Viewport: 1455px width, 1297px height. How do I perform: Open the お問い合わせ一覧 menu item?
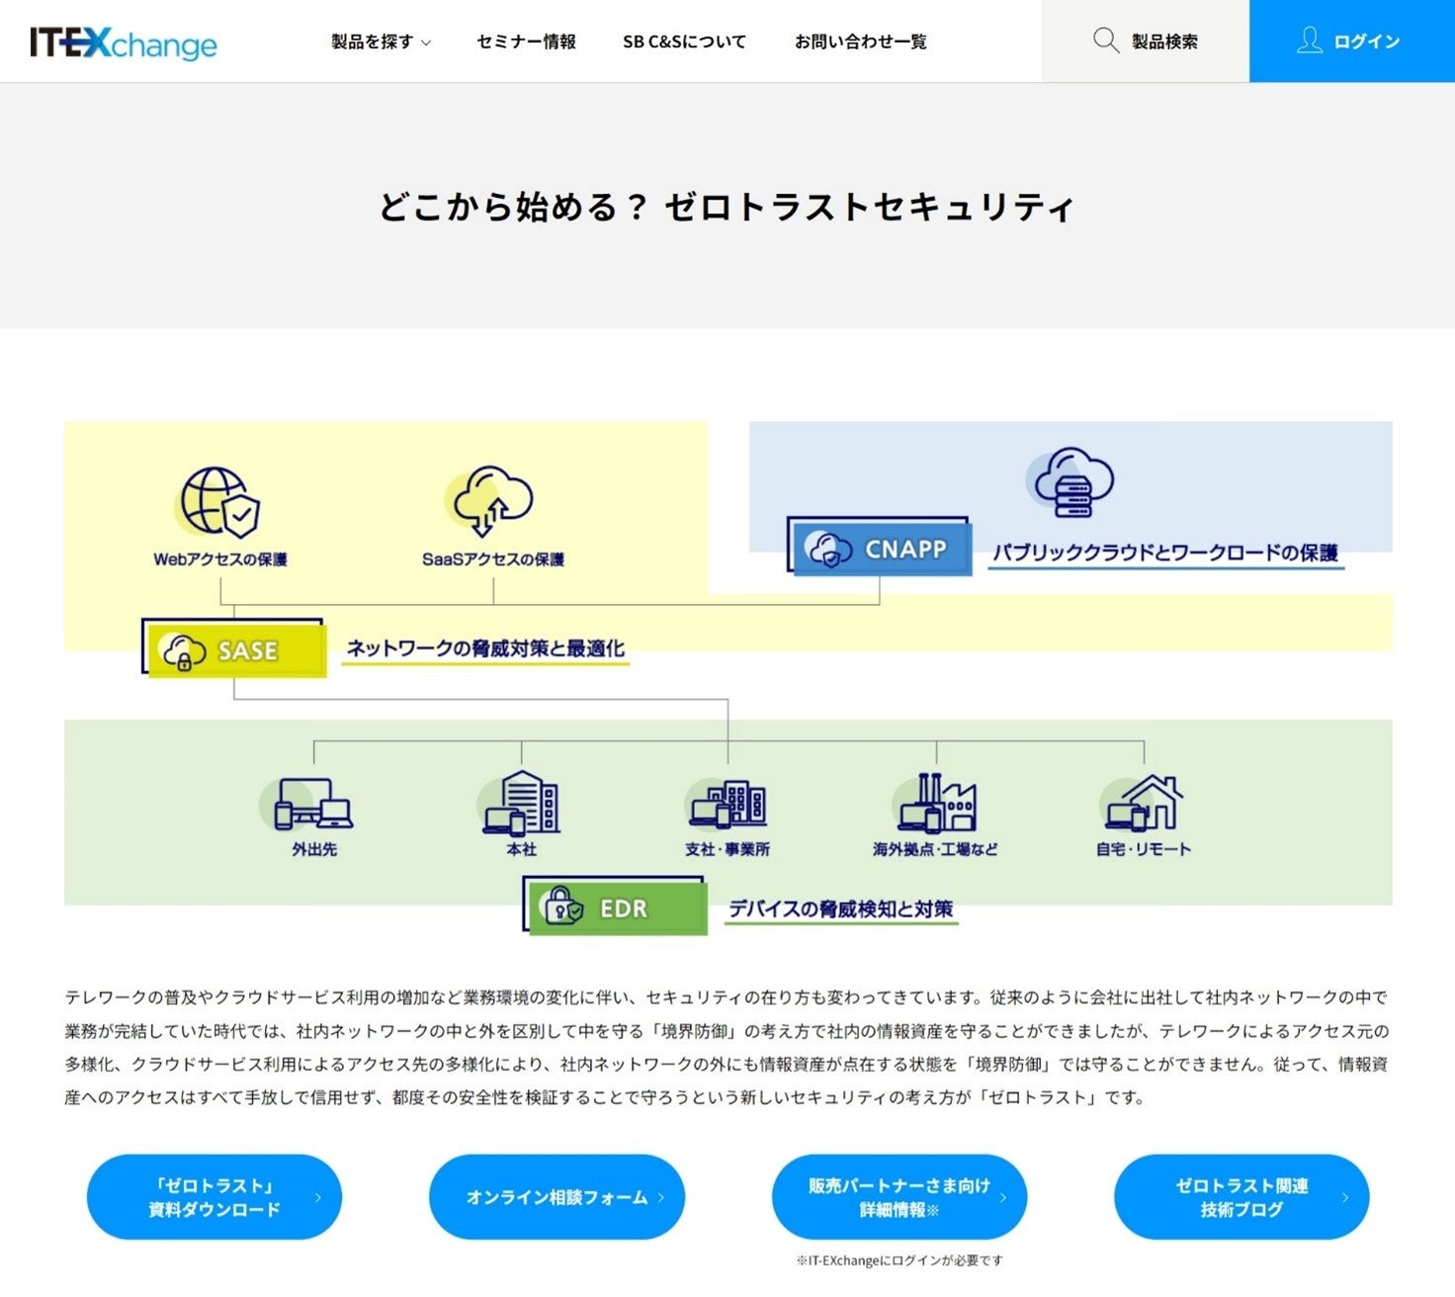pyautogui.click(x=861, y=42)
